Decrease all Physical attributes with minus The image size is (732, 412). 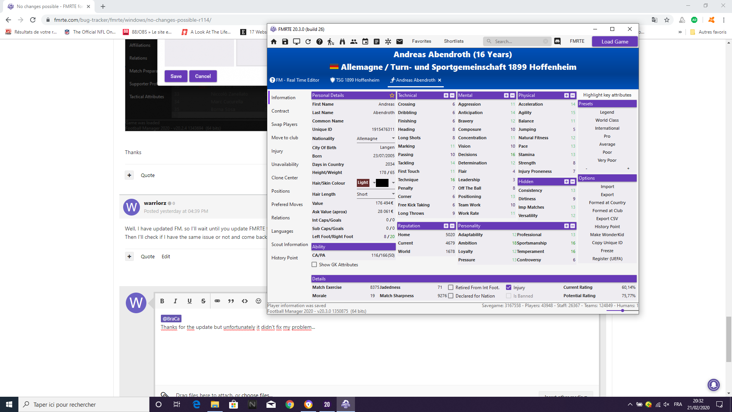573,95
